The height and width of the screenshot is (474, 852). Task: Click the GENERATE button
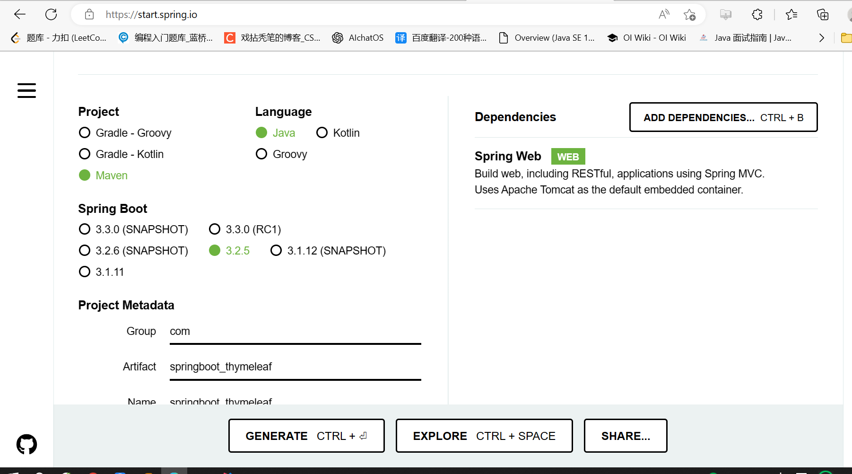click(x=306, y=436)
